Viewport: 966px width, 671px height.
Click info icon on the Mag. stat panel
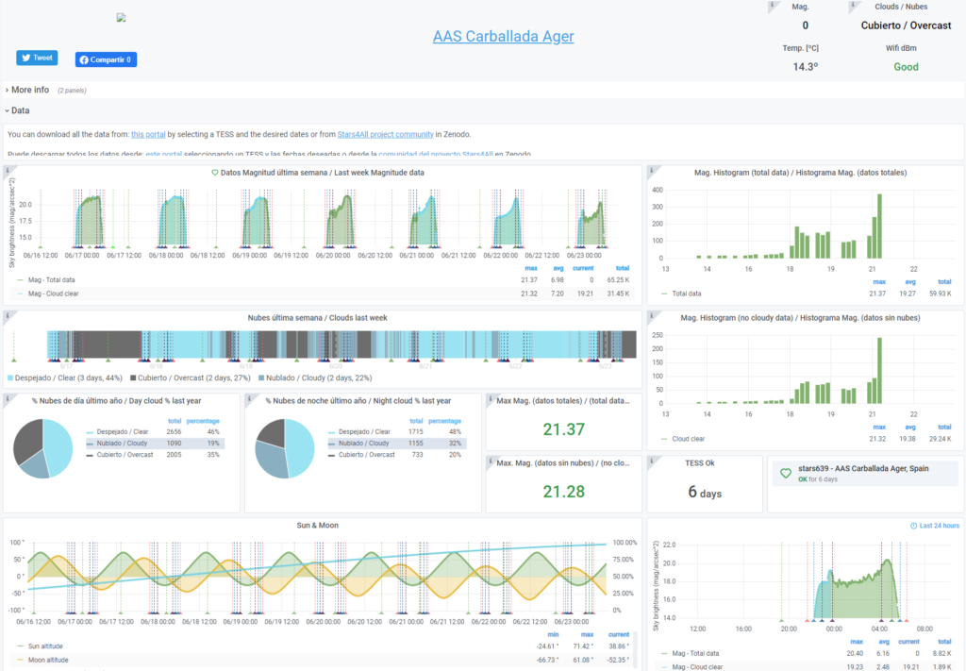click(772, 6)
